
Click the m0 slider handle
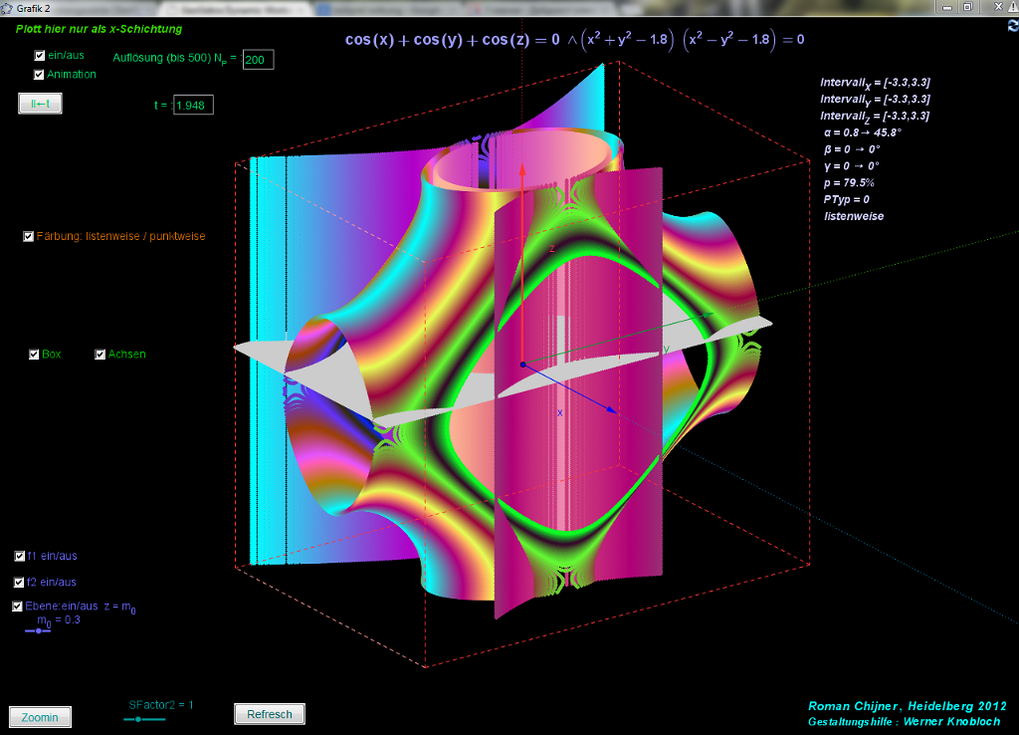pyautogui.click(x=38, y=630)
